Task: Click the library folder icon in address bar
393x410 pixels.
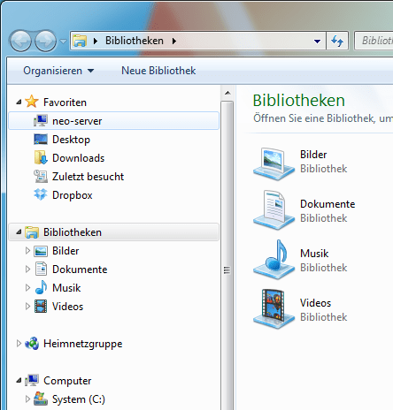Action: click(x=80, y=41)
